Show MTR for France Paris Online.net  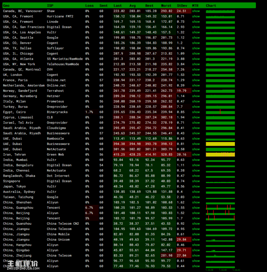point(196,80)
